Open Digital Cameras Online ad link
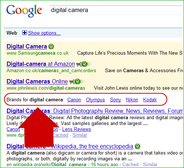This screenshot has height=168, width=184. [x=37, y=82]
